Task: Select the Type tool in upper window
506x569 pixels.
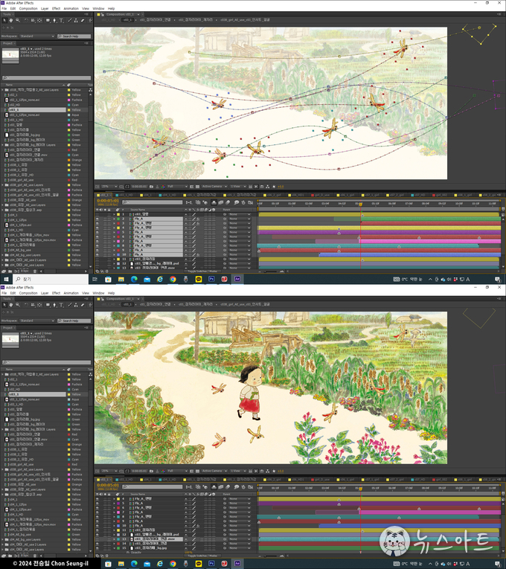Action: (61, 20)
